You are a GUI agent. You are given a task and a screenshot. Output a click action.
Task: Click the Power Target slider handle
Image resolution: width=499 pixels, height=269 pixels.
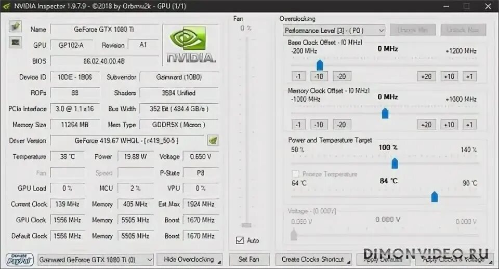click(395, 163)
